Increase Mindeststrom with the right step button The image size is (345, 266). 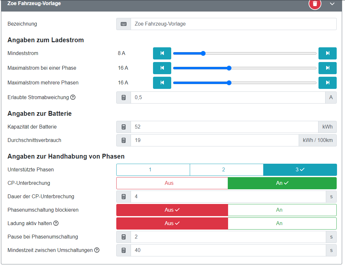tap(327, 53)
